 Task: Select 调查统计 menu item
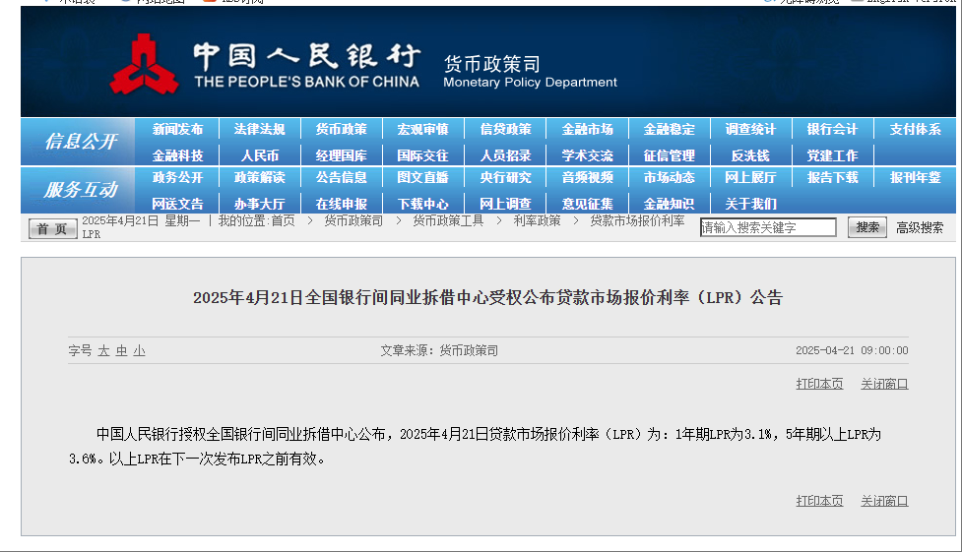pyautogui.click(x=750, y=130)
